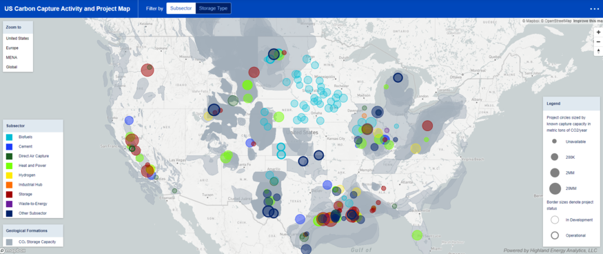Click the large red Storage circle in Oregon

tap(147, 70)
